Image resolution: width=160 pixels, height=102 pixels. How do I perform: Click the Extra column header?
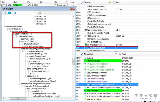coord(118,2)
